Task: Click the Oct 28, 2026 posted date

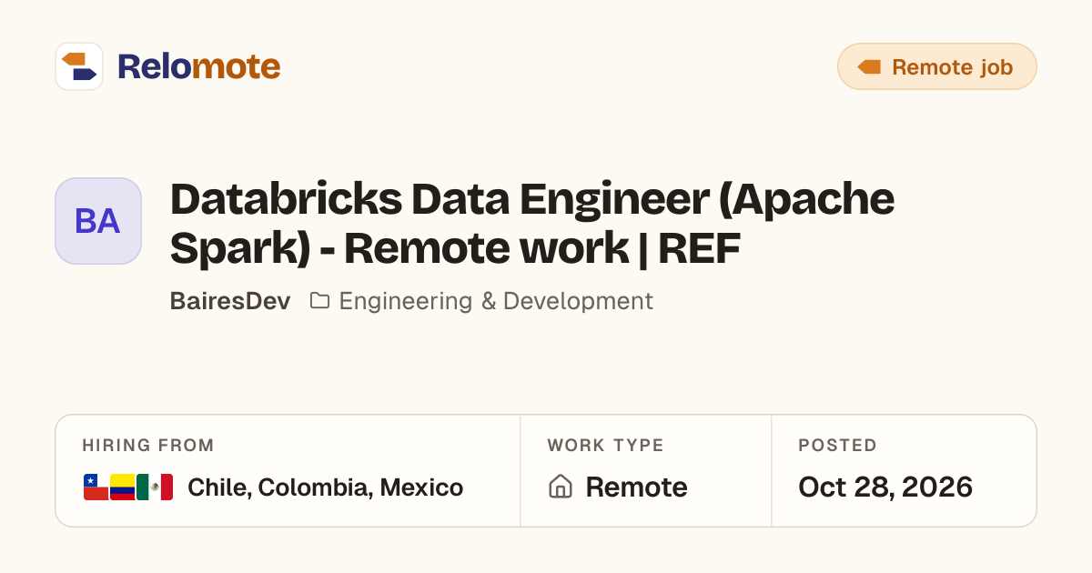Action: [x=885, y=488]
